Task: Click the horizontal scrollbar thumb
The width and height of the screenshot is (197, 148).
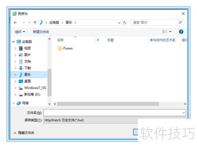Action: [x=108, y=104]
